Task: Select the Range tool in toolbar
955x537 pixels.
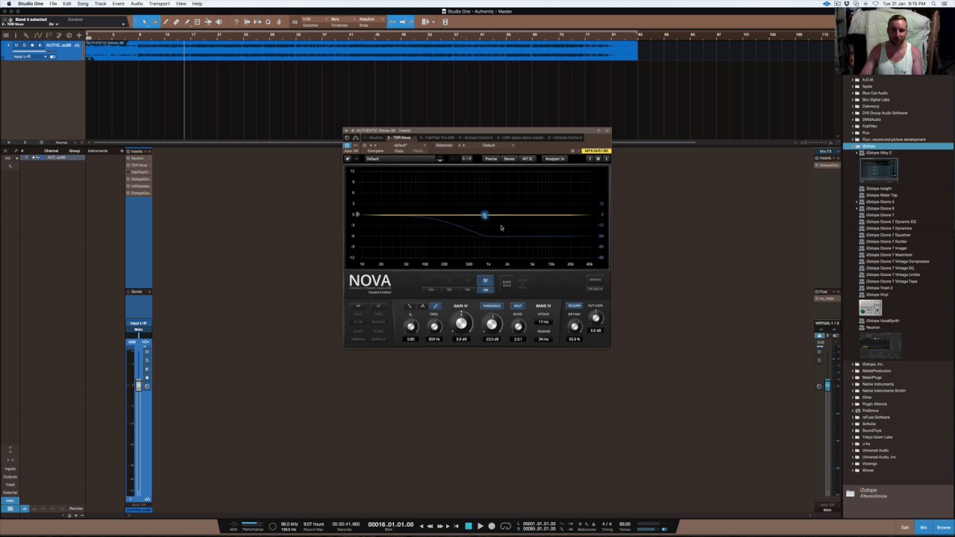Action: click(x=155, y=22)
